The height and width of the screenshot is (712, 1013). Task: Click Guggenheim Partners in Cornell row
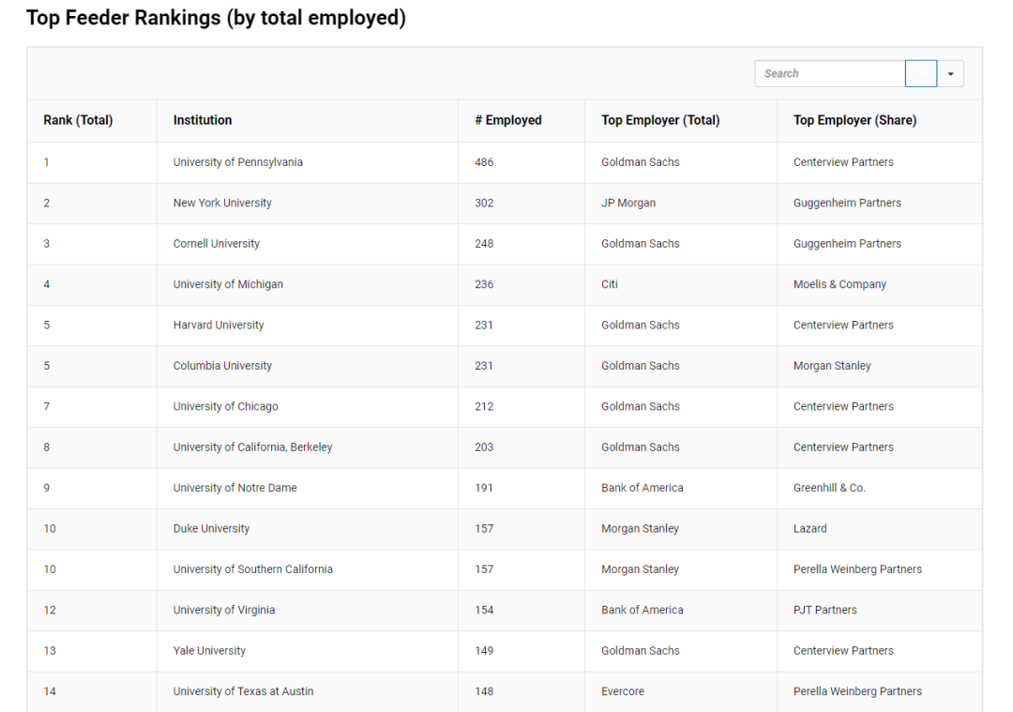(x=847, y=244)
